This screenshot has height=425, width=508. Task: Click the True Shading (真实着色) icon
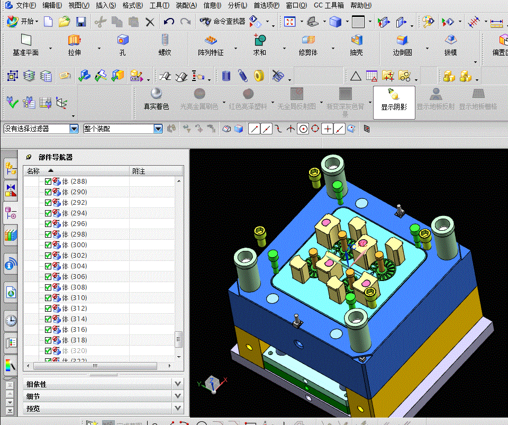click(x=157, y=99)
